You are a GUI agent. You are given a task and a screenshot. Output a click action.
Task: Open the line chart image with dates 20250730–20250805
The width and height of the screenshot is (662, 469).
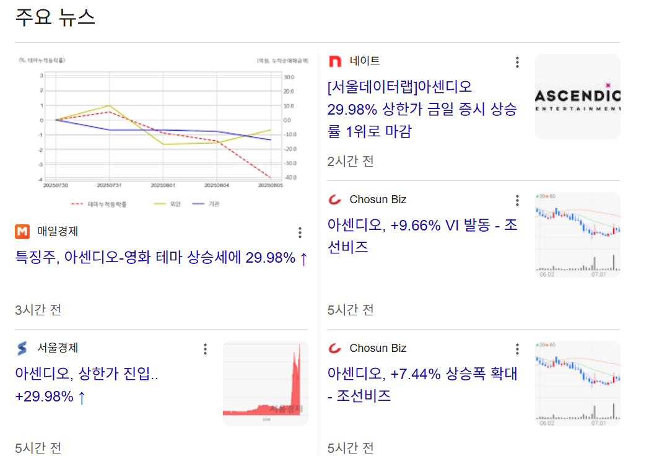pyautogui.click(x=162, y=132)
